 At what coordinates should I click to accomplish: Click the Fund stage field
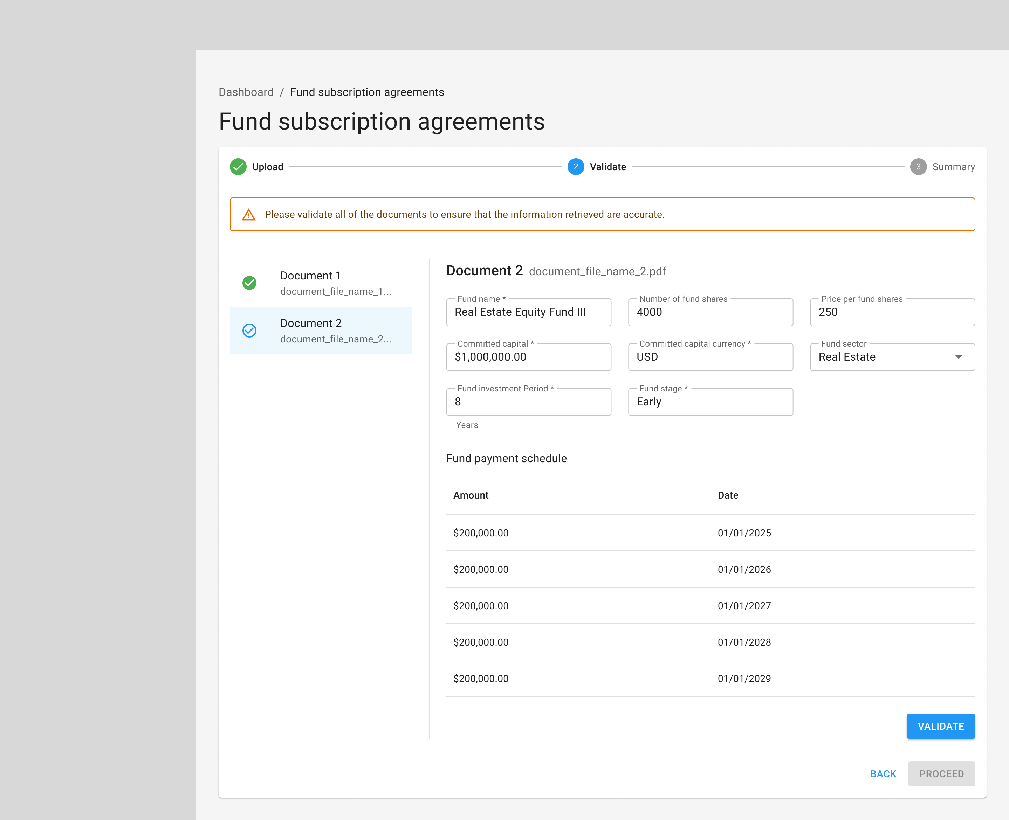click(710, 402)
